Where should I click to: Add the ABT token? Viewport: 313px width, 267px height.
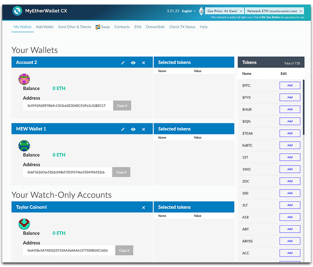tap(290, 229)
